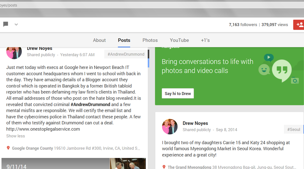
Task: Click the chat bubble icon in header
Action: [x=6, y=24]
